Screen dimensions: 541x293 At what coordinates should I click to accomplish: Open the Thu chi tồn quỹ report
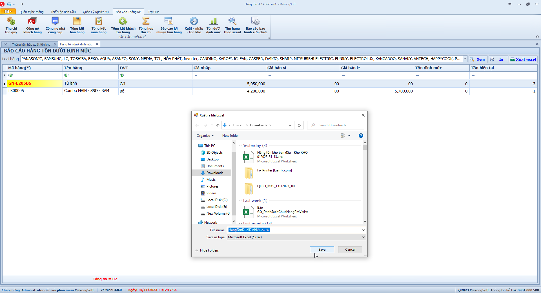click(11, 25)
